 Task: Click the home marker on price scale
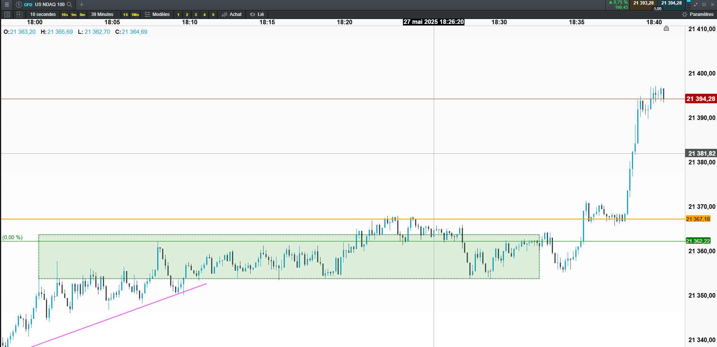pos(666,28)
